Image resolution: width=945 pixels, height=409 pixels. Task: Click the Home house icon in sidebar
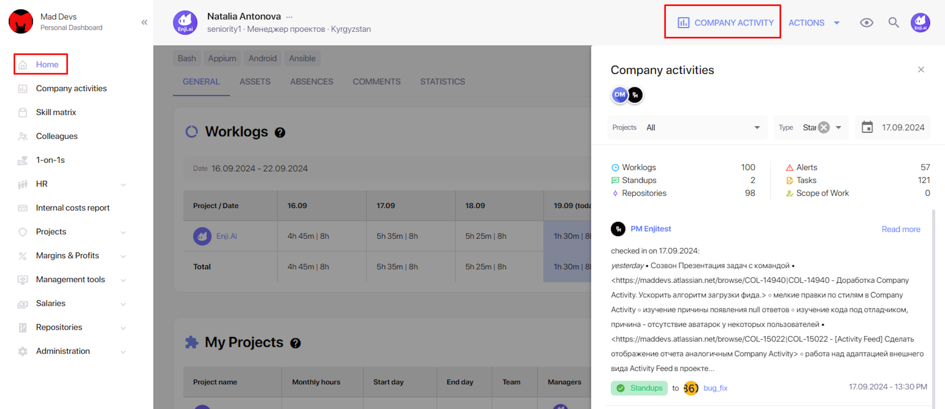[x=23, y=65]
